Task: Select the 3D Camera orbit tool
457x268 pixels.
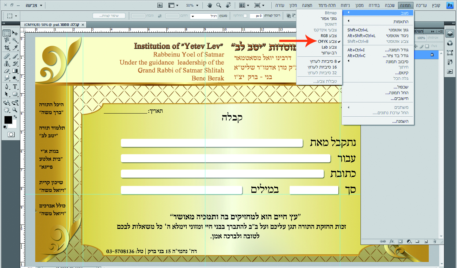Action: (15, 102)
